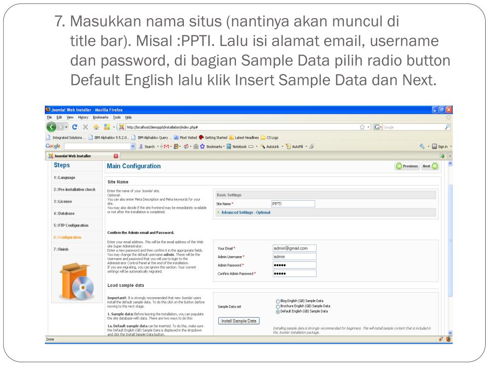Click the page vertical scrollbar thumb
The width and height of the screenshot is (489, 367).
point(450,240)
